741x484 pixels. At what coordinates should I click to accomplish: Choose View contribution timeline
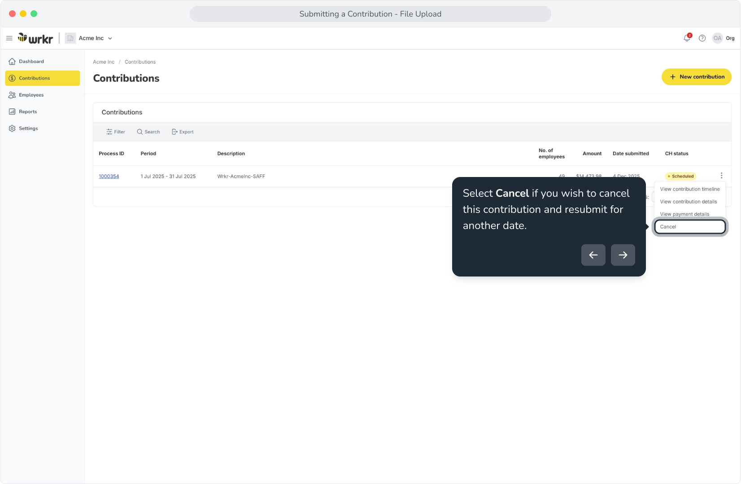coord(690,189)
